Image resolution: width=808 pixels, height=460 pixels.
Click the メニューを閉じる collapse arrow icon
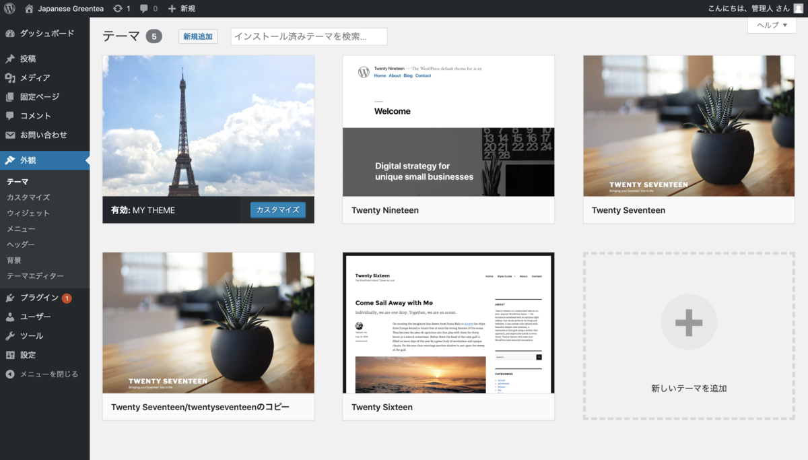click(10, 374)
